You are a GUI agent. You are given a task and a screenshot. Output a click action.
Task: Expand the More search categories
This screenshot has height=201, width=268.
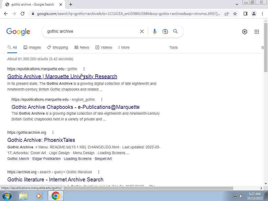[124, 48]
